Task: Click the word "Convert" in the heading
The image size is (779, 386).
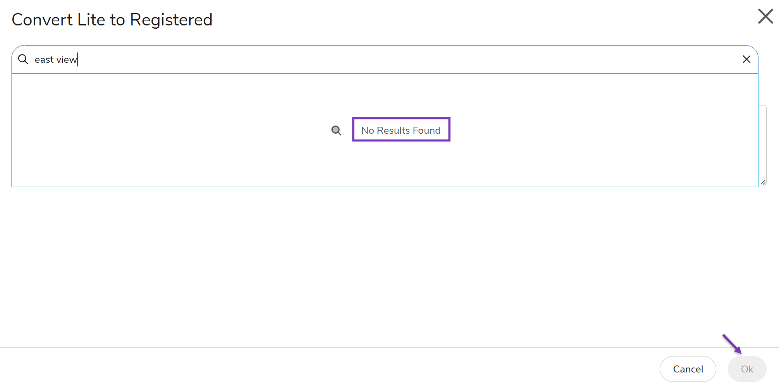Action: coord(42,20)
